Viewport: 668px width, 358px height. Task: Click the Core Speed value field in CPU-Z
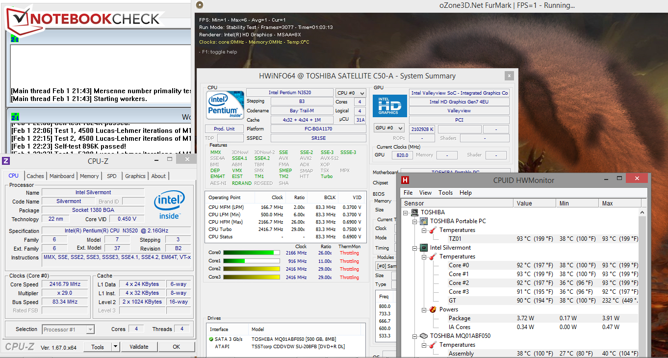tap(65, 284)
